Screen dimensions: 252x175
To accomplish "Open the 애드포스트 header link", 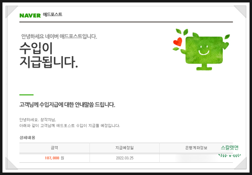I will click(52, 15).
